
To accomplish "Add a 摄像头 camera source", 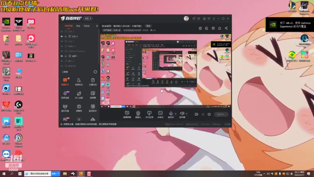I will [x=138, y=114].
